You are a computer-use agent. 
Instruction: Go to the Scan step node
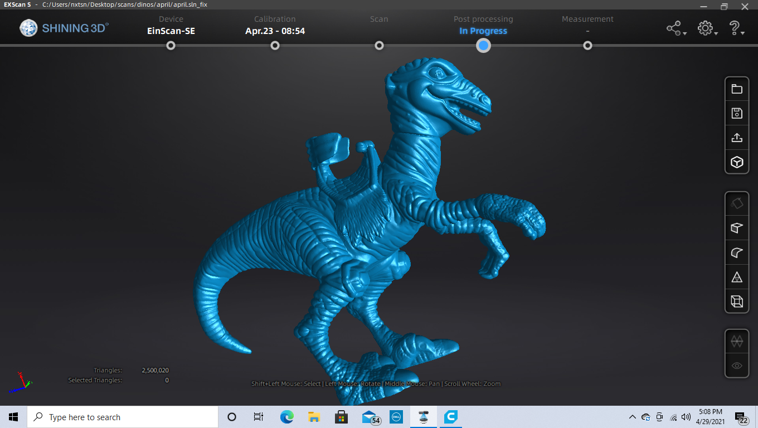click(x=379, y=46)
